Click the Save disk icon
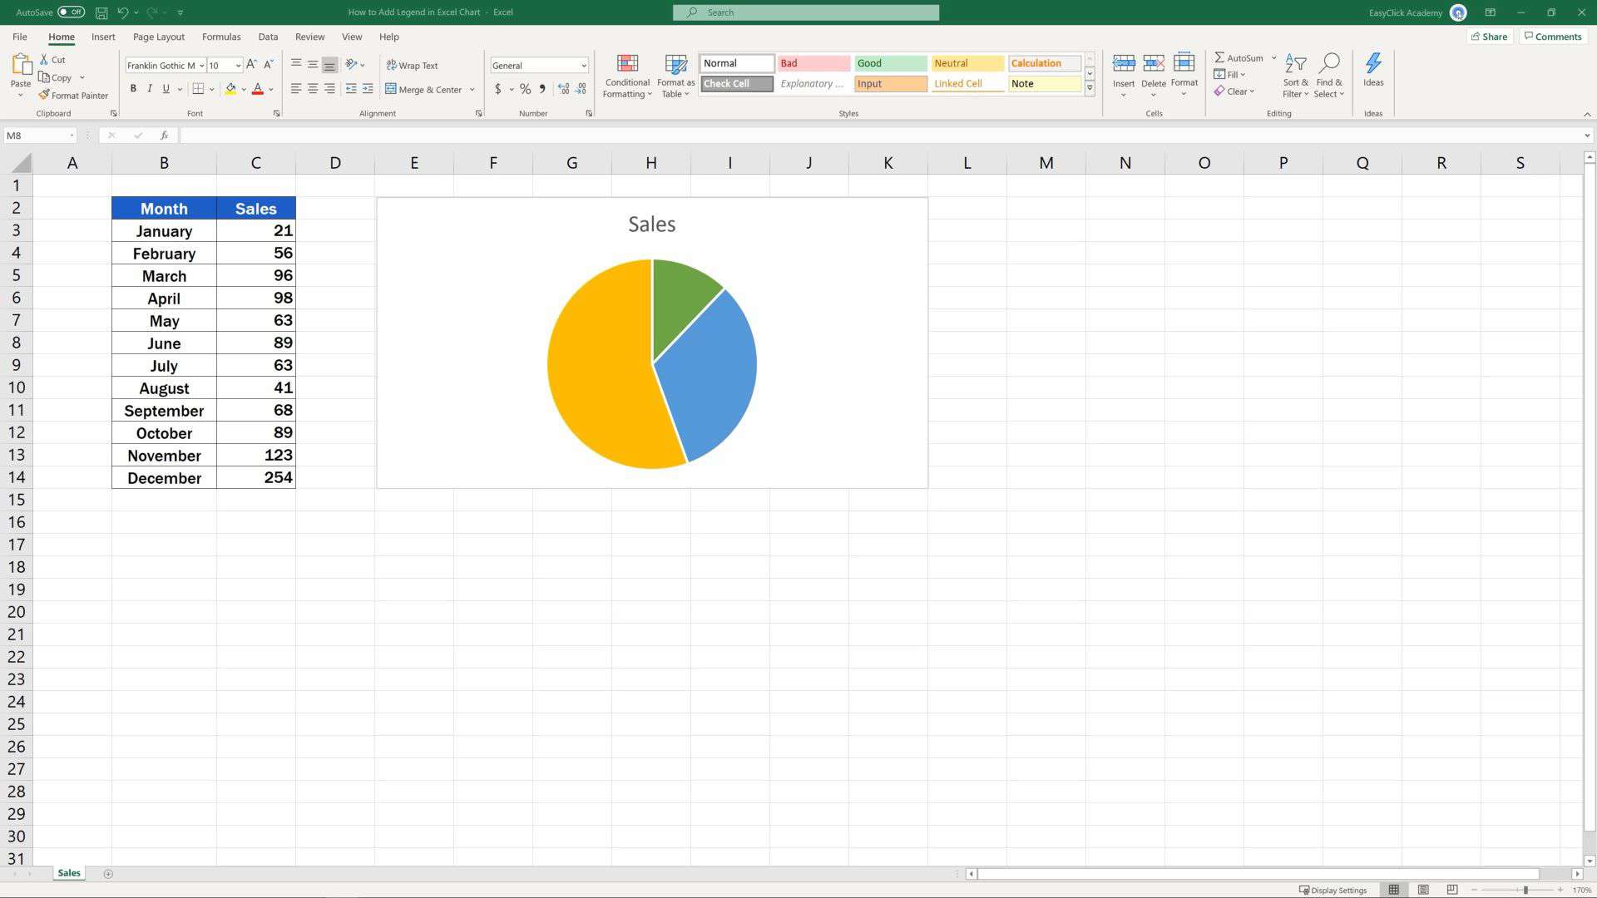The width and height of the screenshot is (1597, 898). [x=101, y=12]
